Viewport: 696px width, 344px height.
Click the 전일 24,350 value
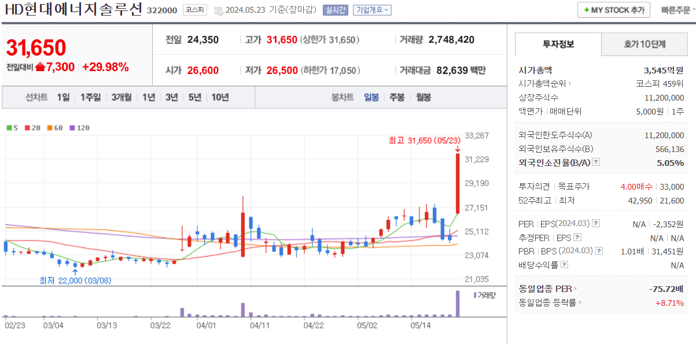(203, 39)
